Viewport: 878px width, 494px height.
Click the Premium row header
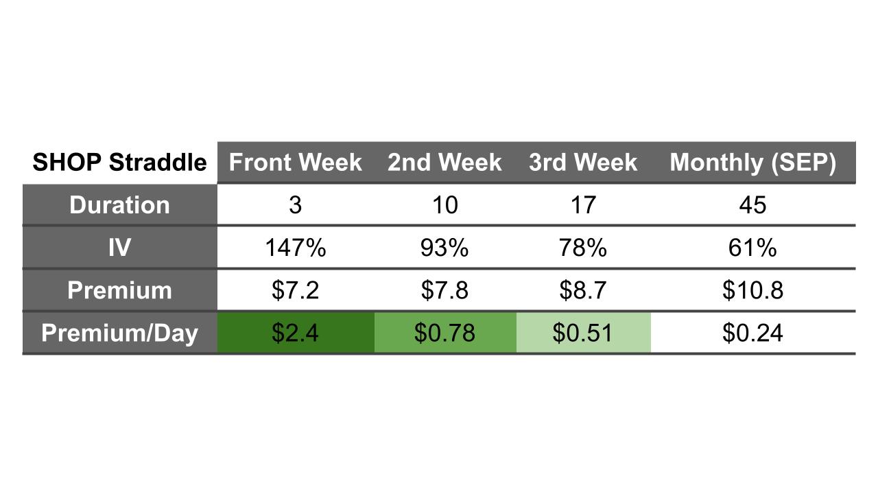119,290
